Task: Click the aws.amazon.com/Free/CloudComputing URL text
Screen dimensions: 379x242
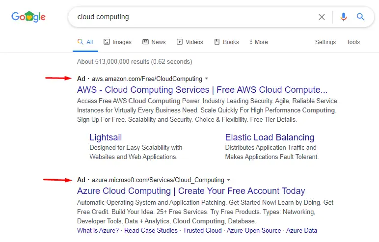Action: pyautogui.click(x=147, y=79)
